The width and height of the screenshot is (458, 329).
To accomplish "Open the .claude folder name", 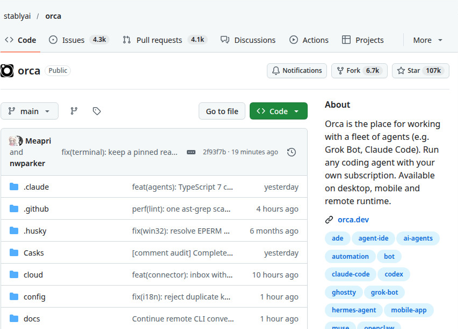I will (36, 187).
